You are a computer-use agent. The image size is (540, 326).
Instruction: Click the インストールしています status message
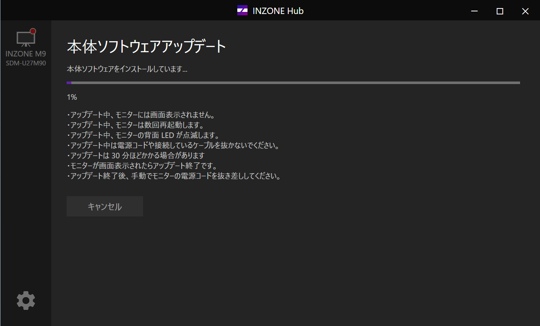tap(127, 69)
